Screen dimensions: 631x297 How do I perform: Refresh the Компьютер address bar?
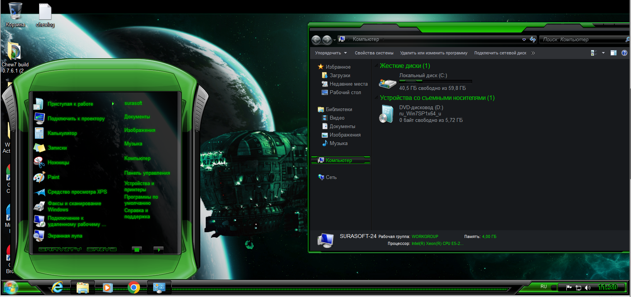tap(533, 40)
